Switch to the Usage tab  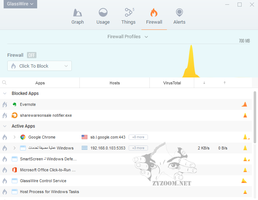(x=103, y=16)
